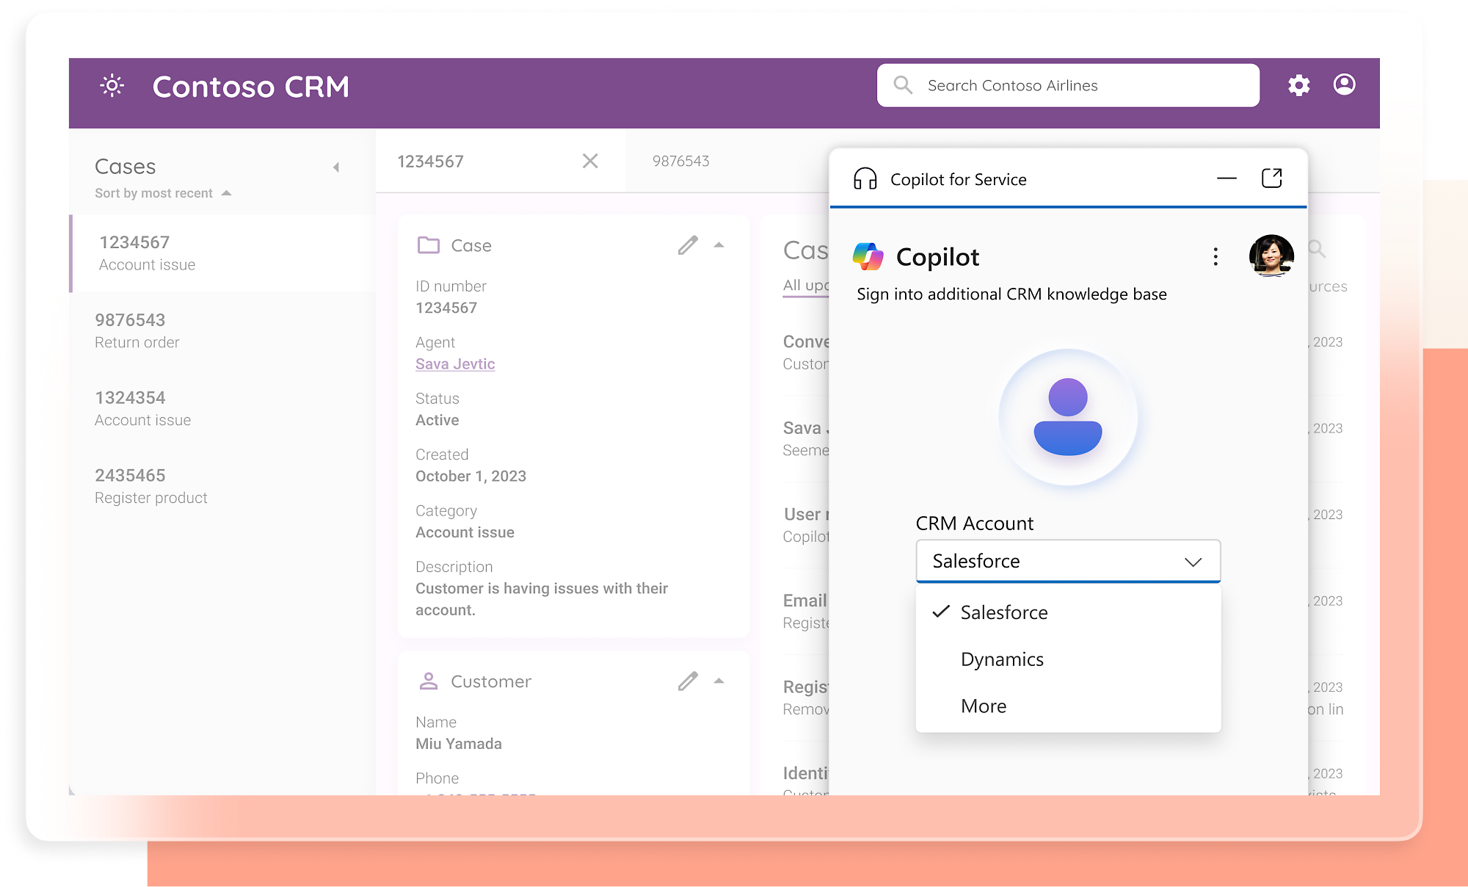Pop out the Copilot panel into a new window

[x=1272, y=178]
